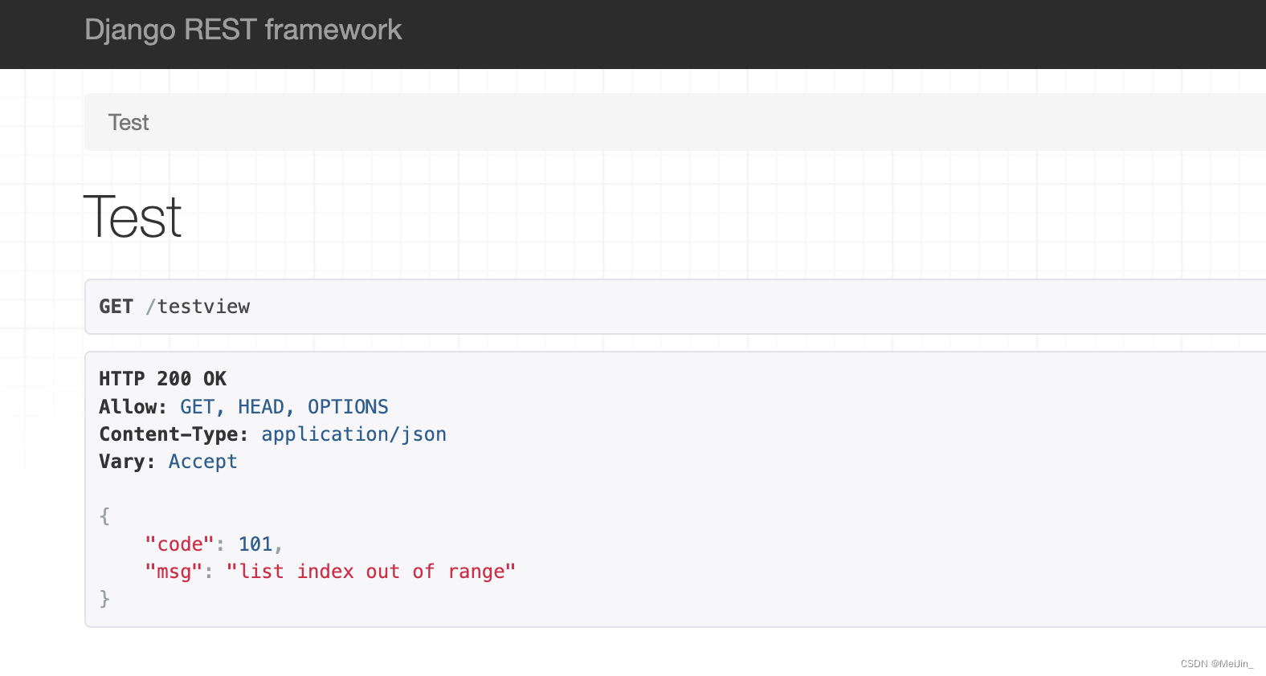The height and width of the screenshot is (676, 1266).
Task: Click the /testview request path
Action: click(x=198, y=307)
